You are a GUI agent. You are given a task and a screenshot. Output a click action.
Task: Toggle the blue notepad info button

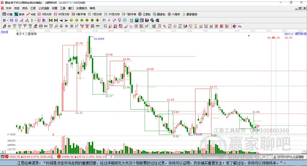tap(16, 20)
